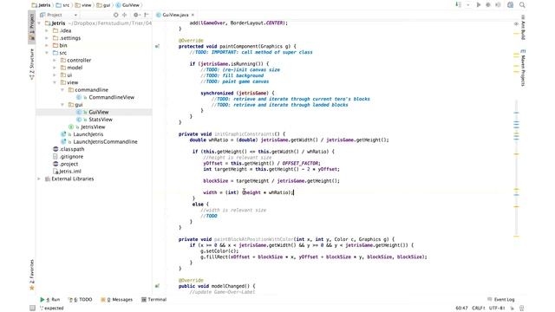The width and height of the screenshot is (555, 312).
Task: Hide the Project panel with hide icon
Action: click(147, 15)
